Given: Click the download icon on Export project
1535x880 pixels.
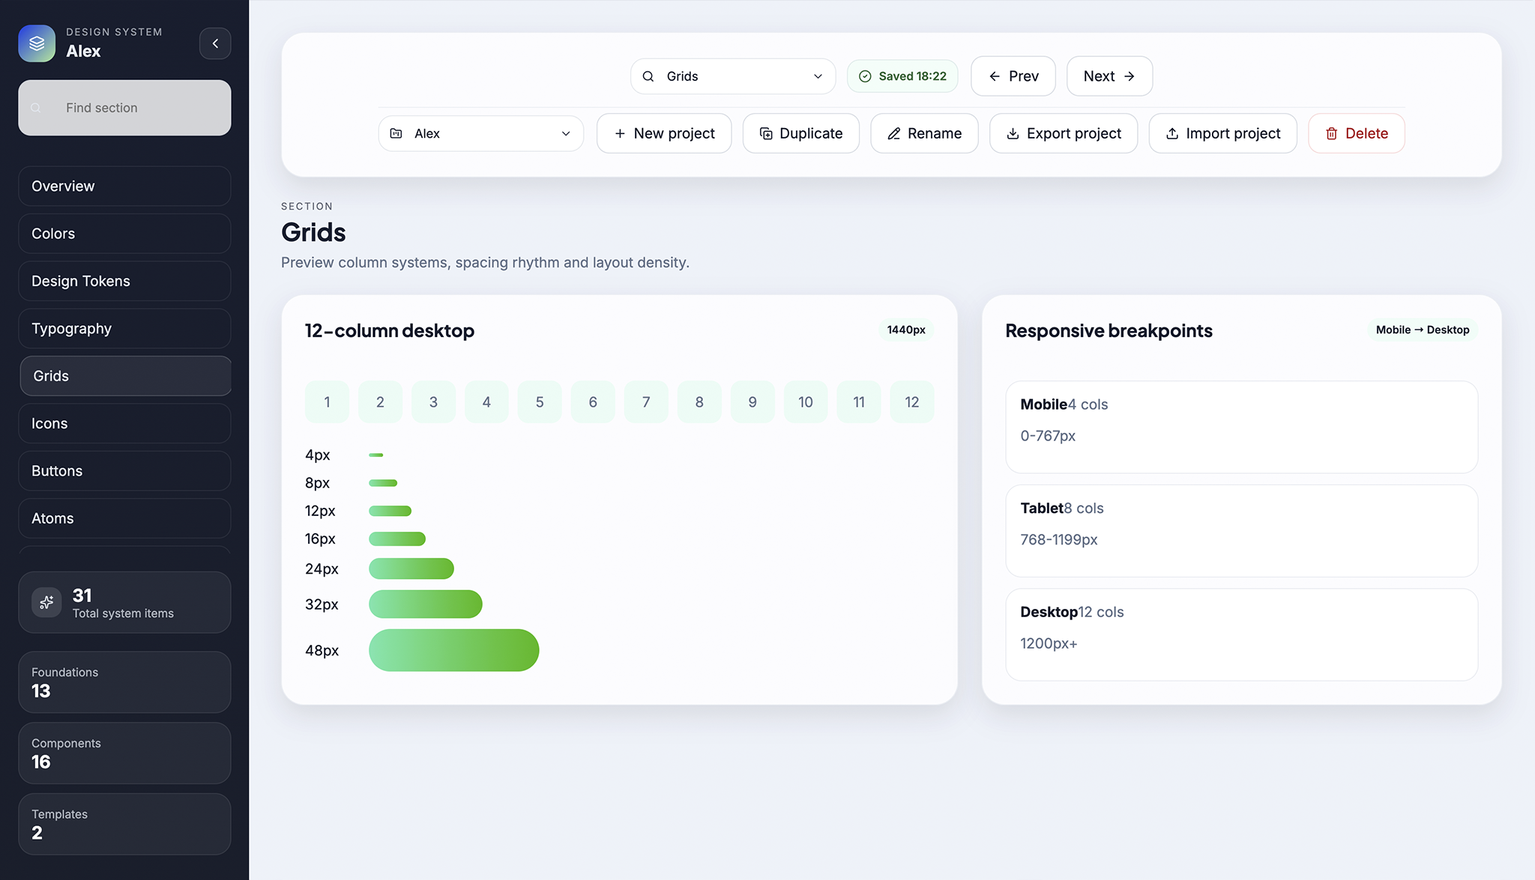Looking at the screenshot, I should pyautogui.click(x=1013, y=133).
